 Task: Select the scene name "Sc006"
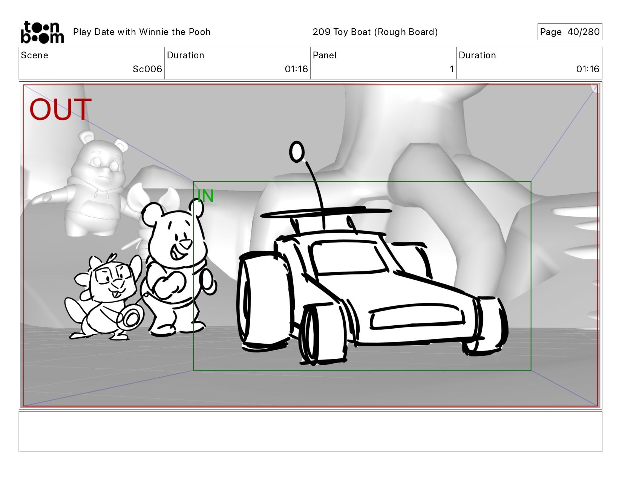coord(147,69)
